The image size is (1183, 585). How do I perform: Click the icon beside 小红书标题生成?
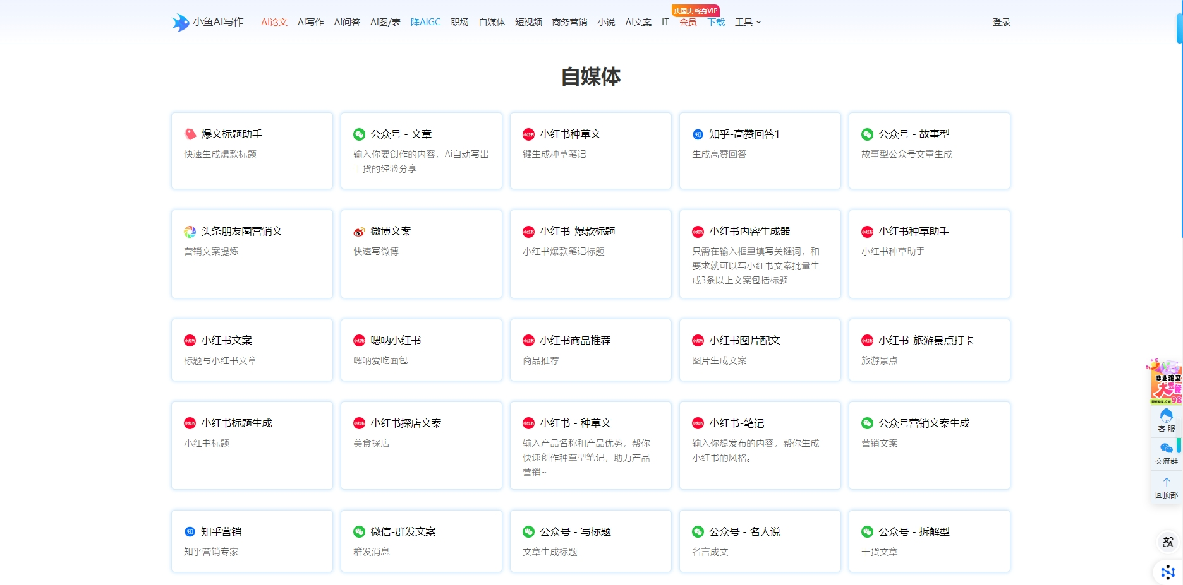click(190, 423)
